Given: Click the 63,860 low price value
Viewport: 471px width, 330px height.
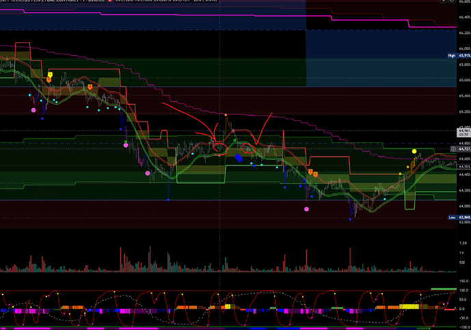Looking at the screenshot, I should click(464, 217).
